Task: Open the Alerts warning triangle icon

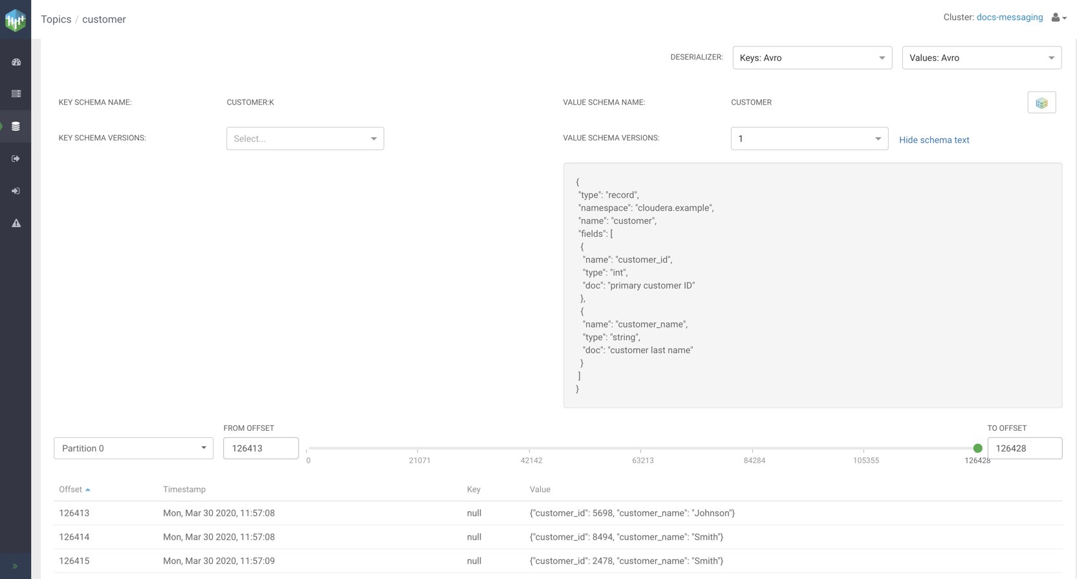Action: [x=16, y=223]
